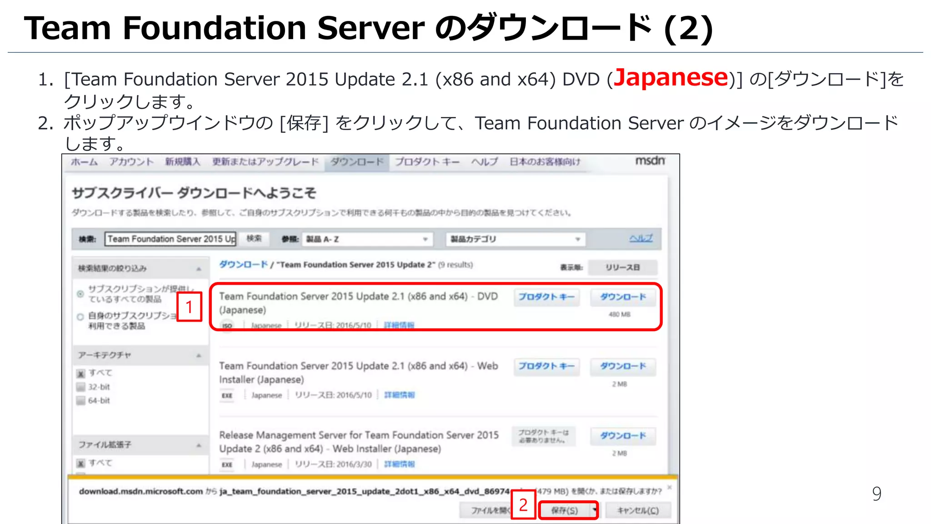The height and width of the screenshot is (524, 931).
Task: Click the ISO icon of the DVD item
Action: coord(227,326)
